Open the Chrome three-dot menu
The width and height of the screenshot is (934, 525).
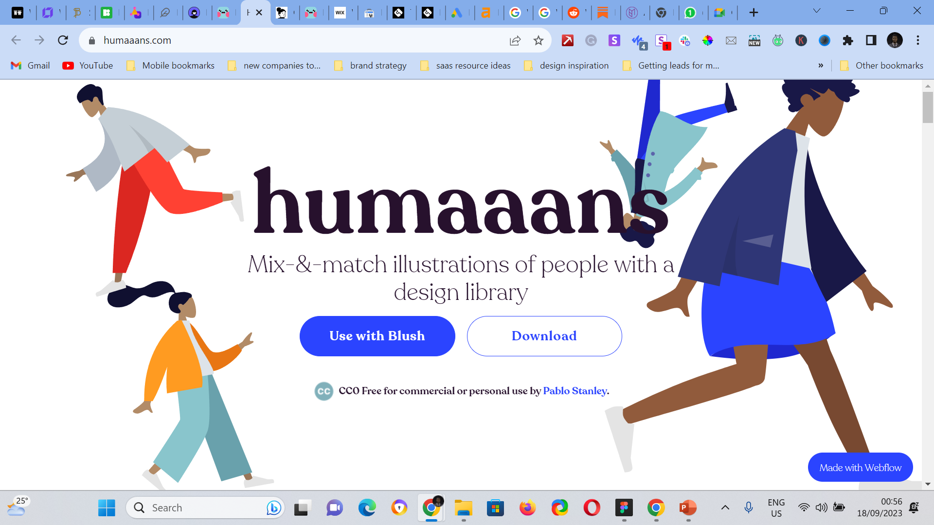point(918,40)
